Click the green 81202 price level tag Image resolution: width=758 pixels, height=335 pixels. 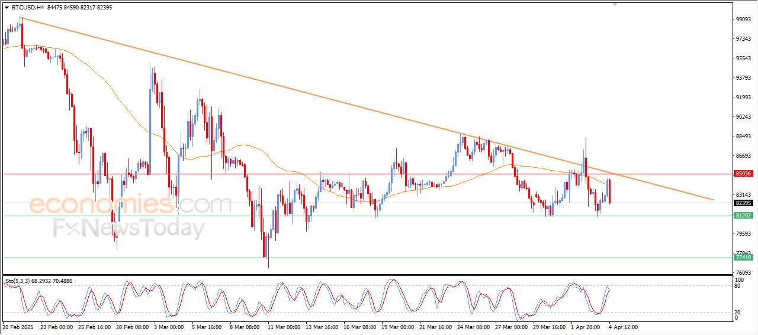pyautogui.click(x=743, y=216)
